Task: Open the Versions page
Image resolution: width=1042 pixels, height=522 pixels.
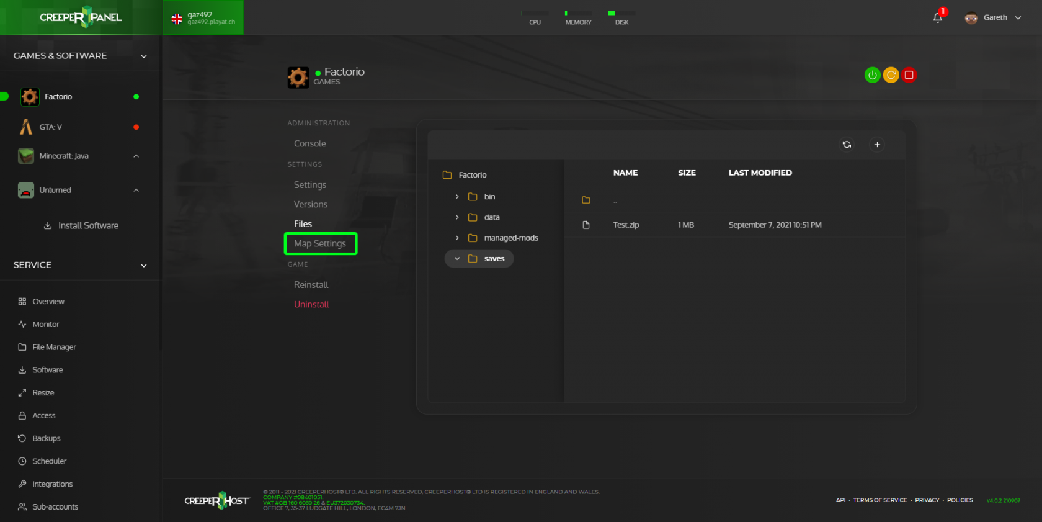Action: [311, 204]
